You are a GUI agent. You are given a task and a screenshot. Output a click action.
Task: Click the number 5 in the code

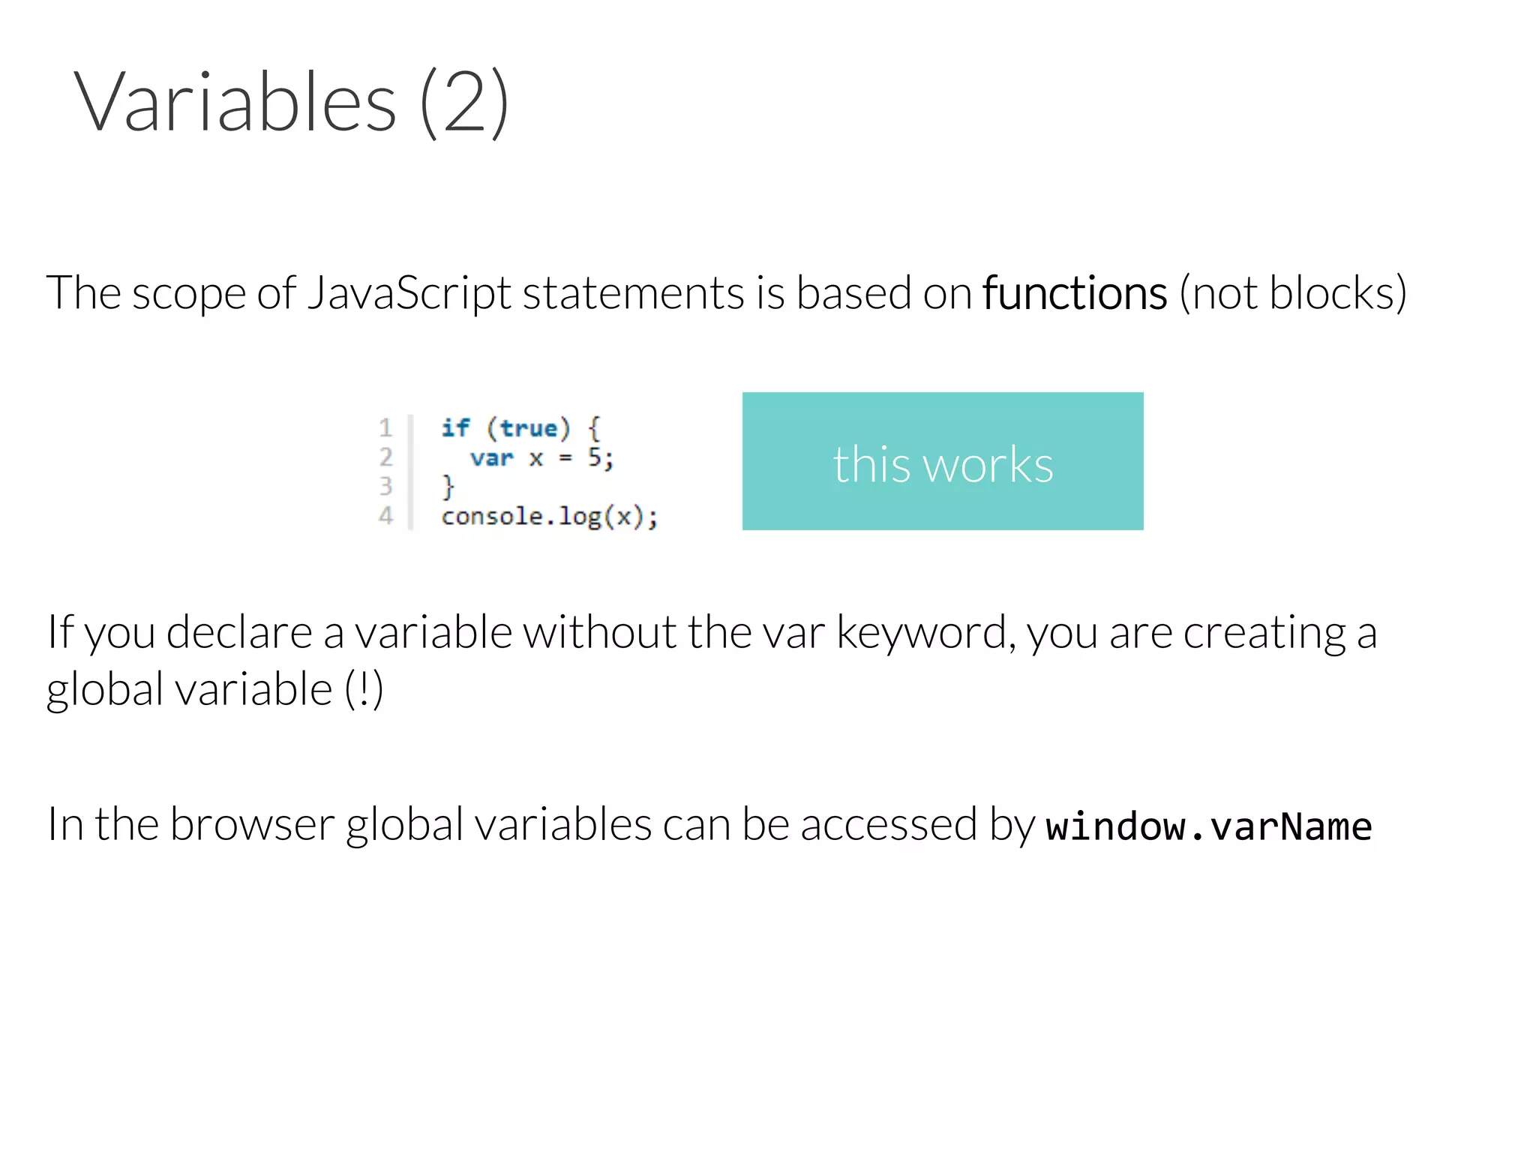595,457
